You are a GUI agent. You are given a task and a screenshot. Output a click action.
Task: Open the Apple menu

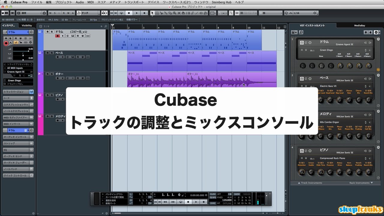pos(5,2)
